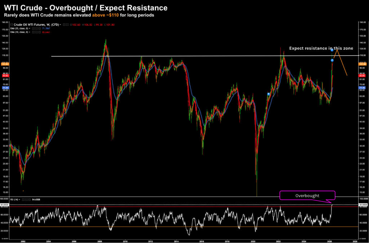Viewport: 369px width, 243px height.
Task: Open the RSI (14) settings icon
Action: [x=26, y=199]
